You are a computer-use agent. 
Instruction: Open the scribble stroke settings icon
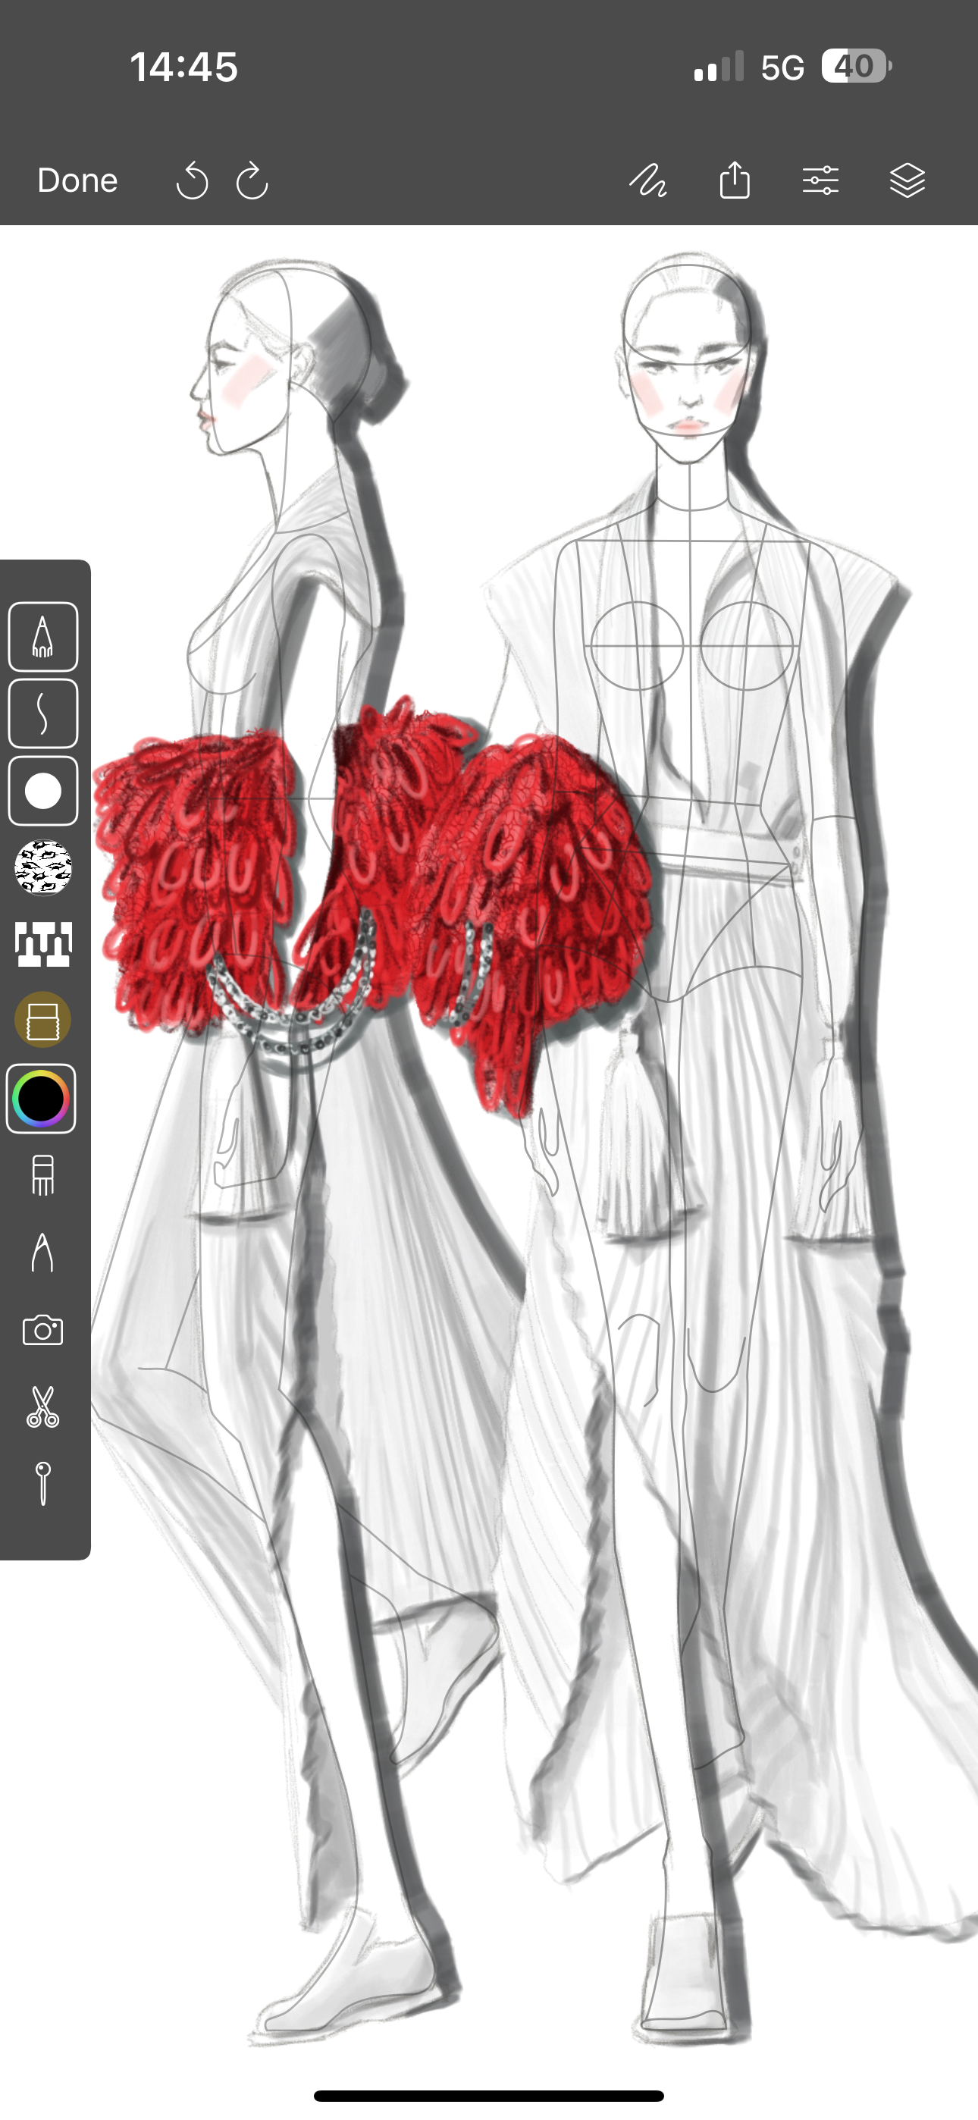point(649,180)
